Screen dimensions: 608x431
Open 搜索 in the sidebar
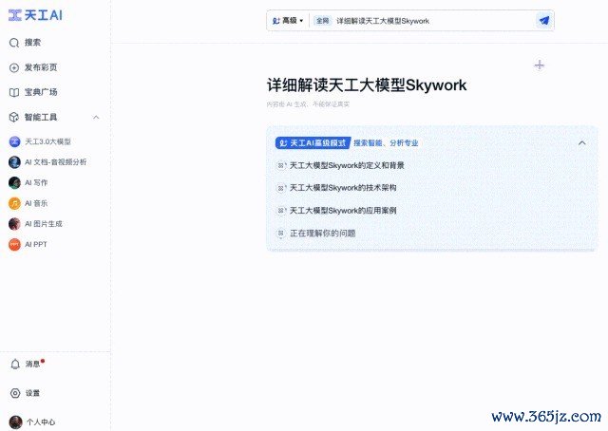32,43
